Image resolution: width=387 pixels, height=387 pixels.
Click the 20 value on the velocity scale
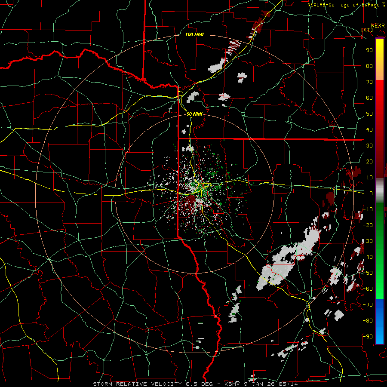pyautogui.click(x=369, y=162)
